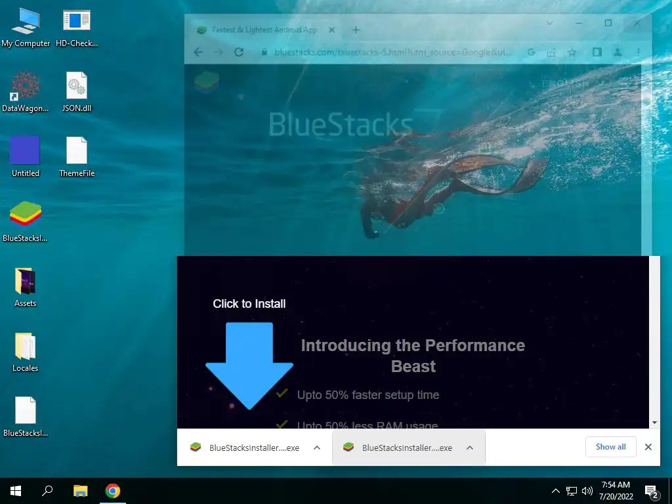Open the Chrome profile avatar

click(x=618, y=52)
